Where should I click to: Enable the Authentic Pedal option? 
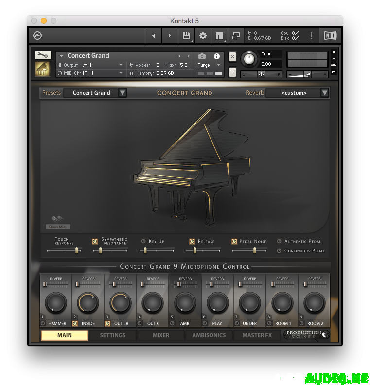(279, 241)
